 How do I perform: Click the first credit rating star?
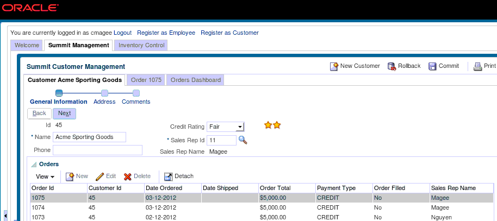click(x=268, y=125)
